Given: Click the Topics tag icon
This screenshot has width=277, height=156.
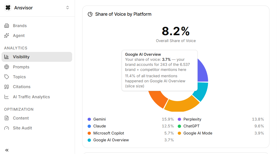Looking at the screenshot, I should (x=7, y=77).
